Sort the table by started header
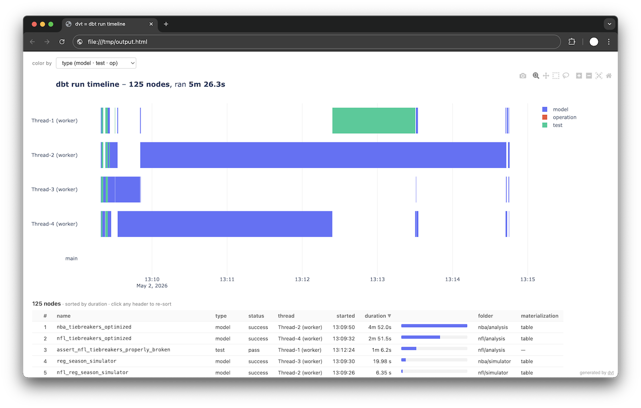641x408 pixels. 346,316
